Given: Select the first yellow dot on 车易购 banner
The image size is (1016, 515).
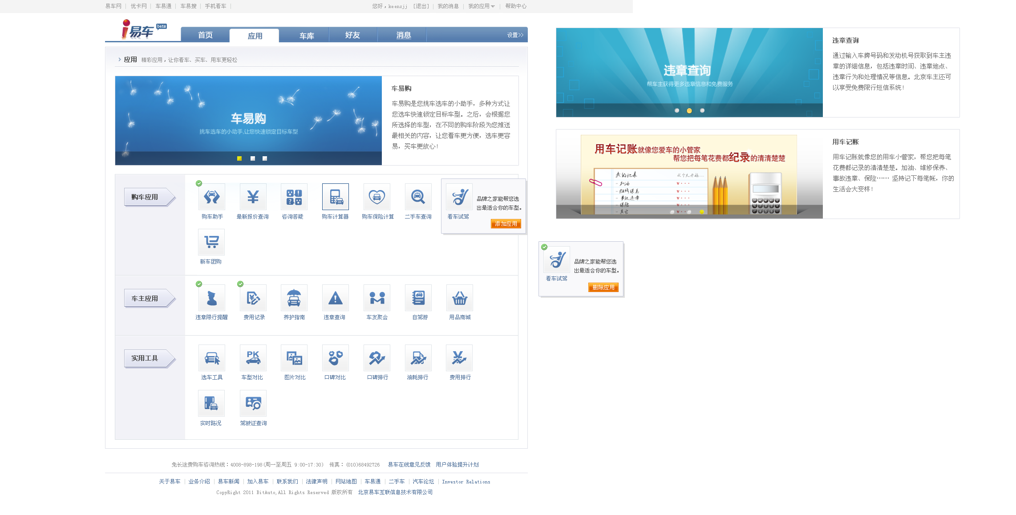Looking at the screenshot, I should [239, 158].
